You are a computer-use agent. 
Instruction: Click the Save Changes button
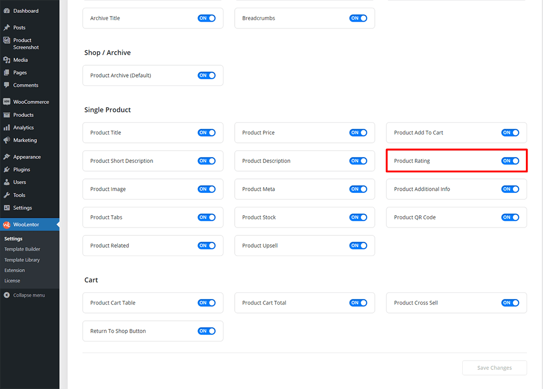494,368
